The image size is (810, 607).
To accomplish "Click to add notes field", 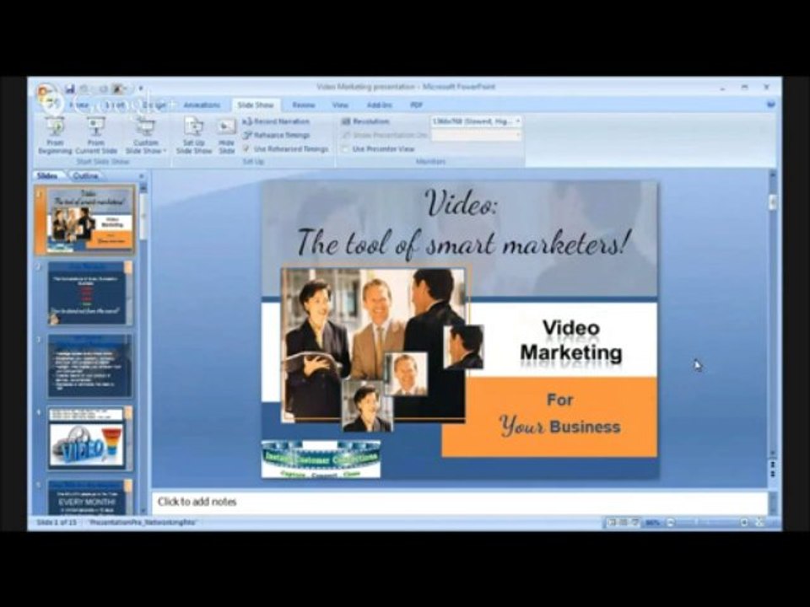I will (x=460, y=502).
